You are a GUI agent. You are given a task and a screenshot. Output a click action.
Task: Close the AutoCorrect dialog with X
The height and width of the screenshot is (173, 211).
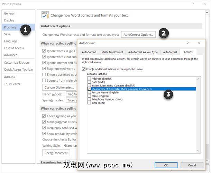(199, 43)
